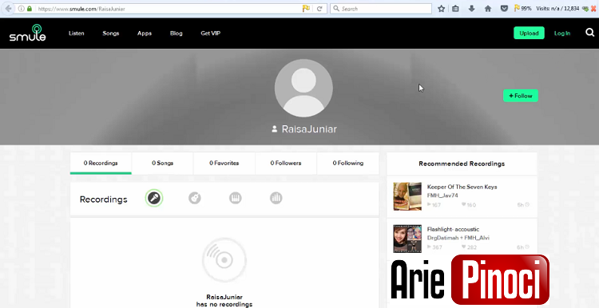
Task: Open the bookmarks list clipboard icon
Action: point(455,9)
